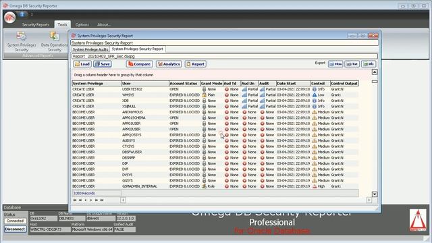
Task: Sort by User column header
Action: tap(145, 83)
